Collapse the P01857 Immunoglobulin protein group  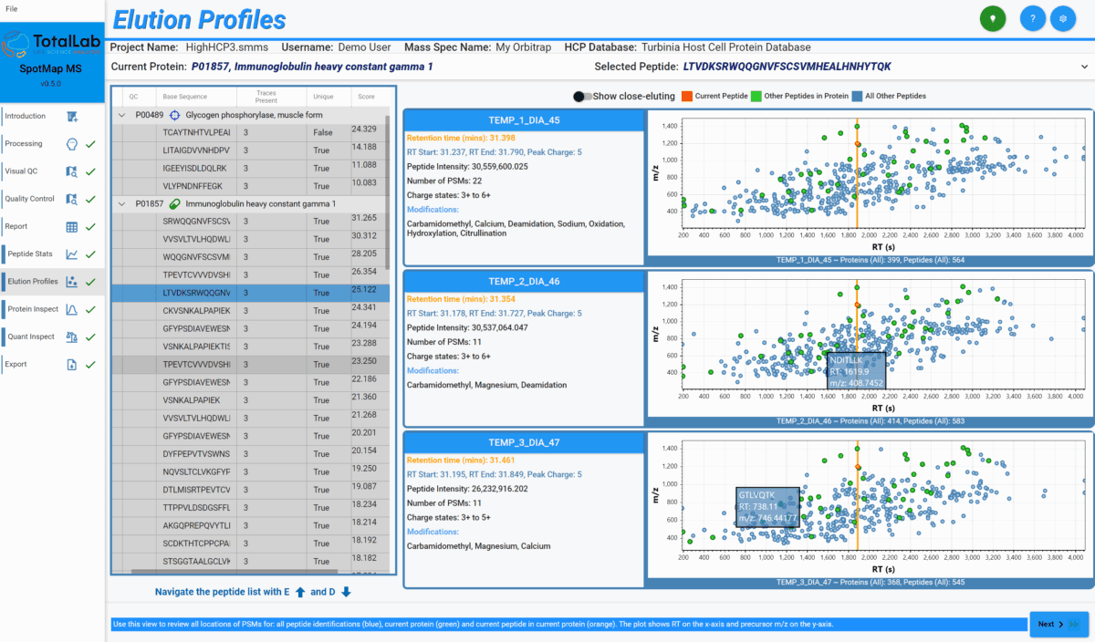point(122,204)
